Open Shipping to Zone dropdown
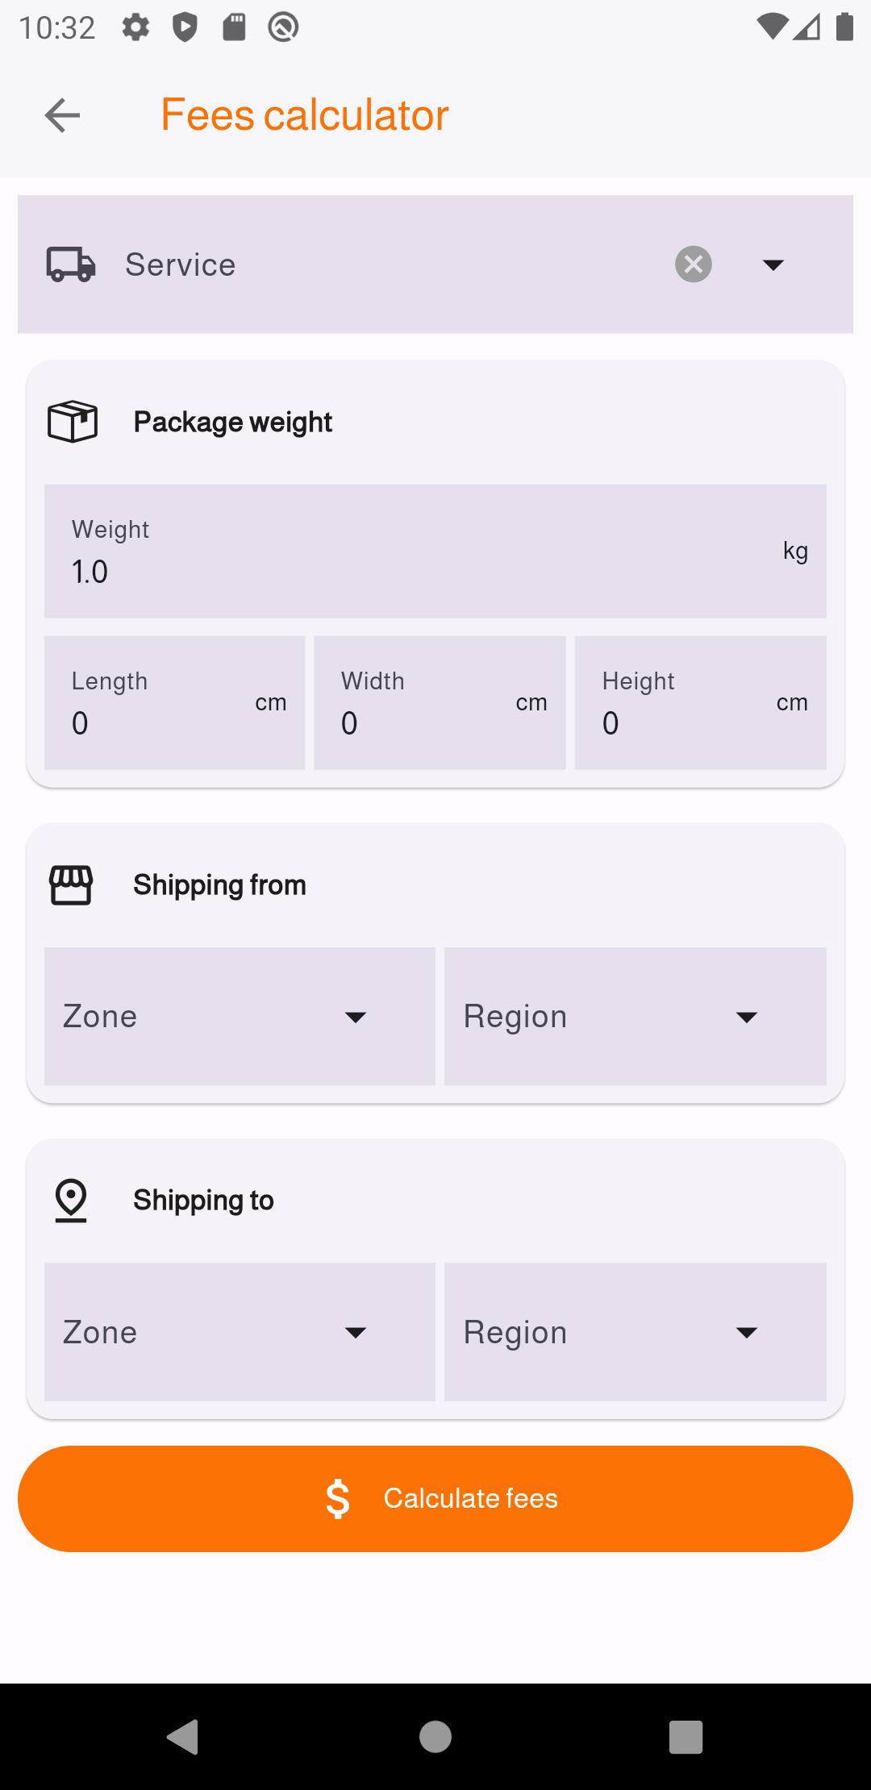Viewport: 871px width, 1790px height. (240, 1332)
